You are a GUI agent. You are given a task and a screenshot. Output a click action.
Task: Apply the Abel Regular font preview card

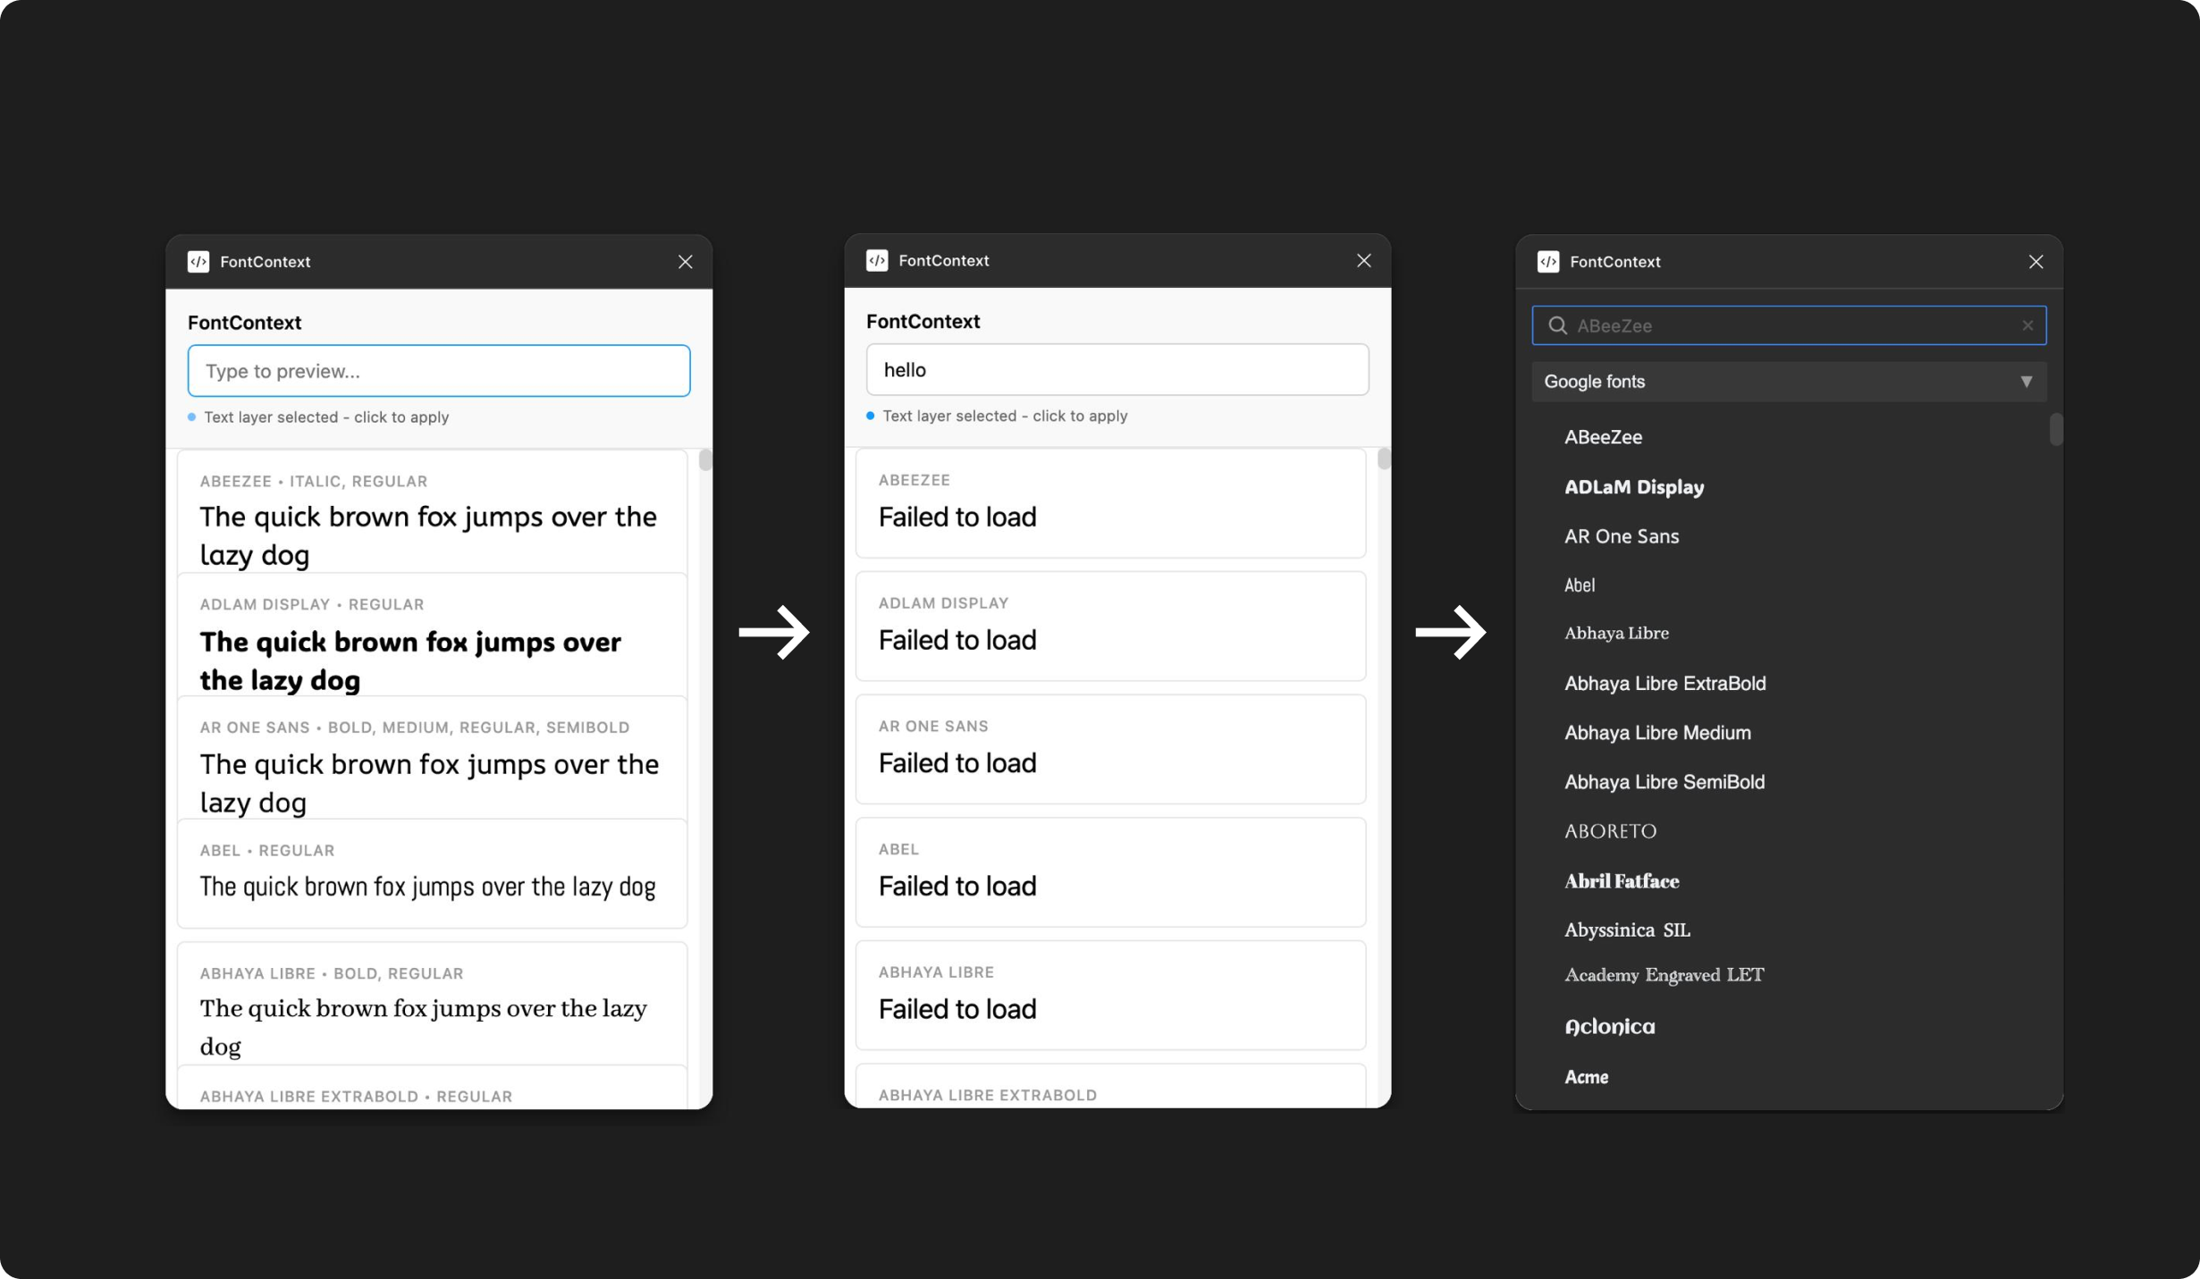point(432,873)
